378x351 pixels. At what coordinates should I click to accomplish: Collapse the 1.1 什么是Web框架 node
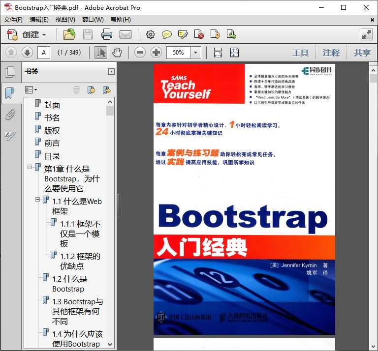37,199
